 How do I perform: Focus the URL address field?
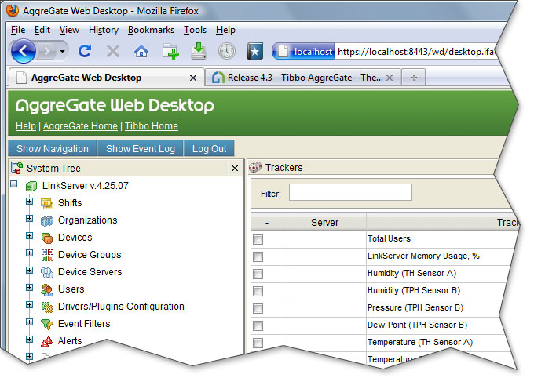point(417,52)
